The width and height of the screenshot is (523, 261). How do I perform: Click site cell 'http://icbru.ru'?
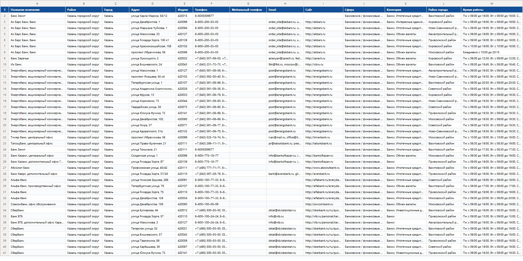[323, 65]
